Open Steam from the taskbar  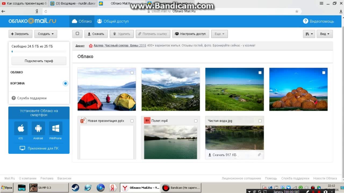coord(75,188)
